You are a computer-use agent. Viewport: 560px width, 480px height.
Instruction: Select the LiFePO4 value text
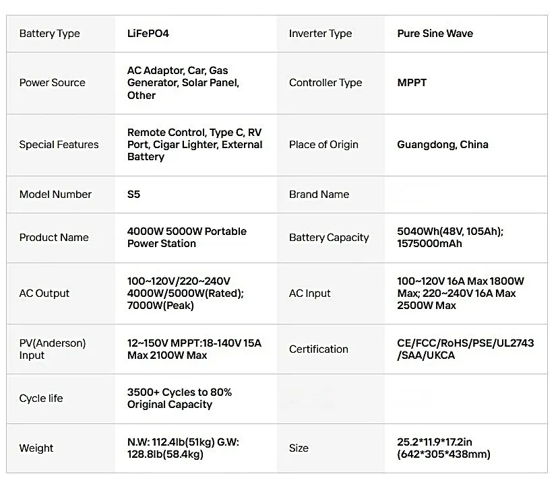[148, 34]
